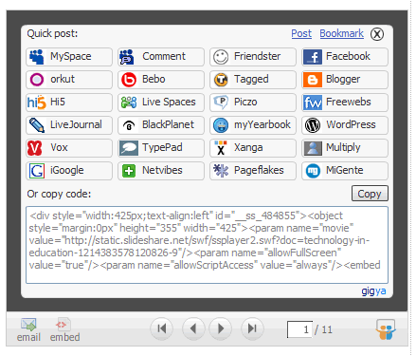Post to TypePad
Viewport: 416px width, 356px height.
coord(161,148)
